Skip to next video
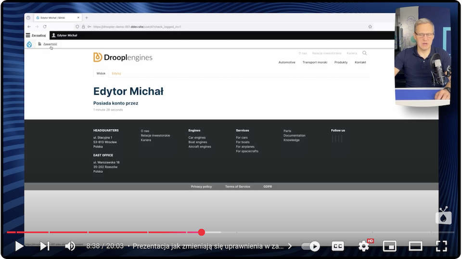This screenshot has width=462, height=259. (x=45, y=246)
